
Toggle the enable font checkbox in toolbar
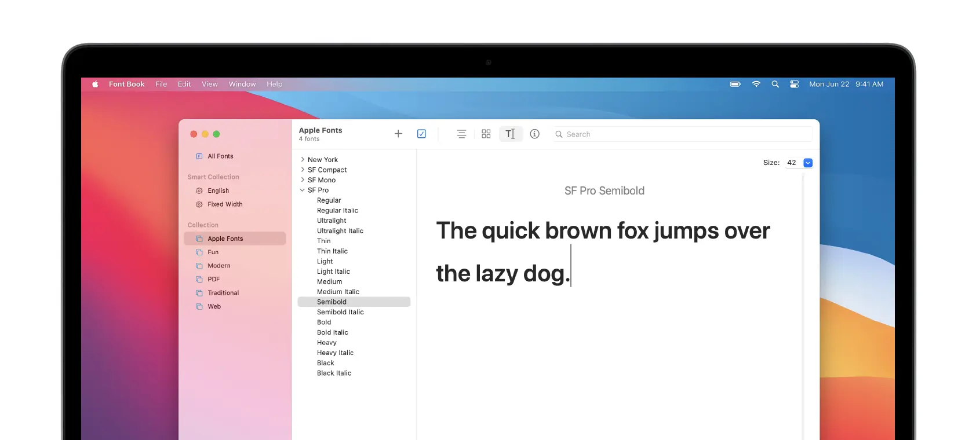pos(421,134)
